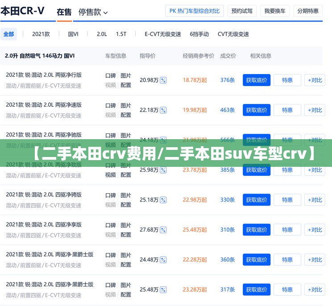Add 四驱净骋版 to comparison

pyautogui.click(x=315, y=200)
